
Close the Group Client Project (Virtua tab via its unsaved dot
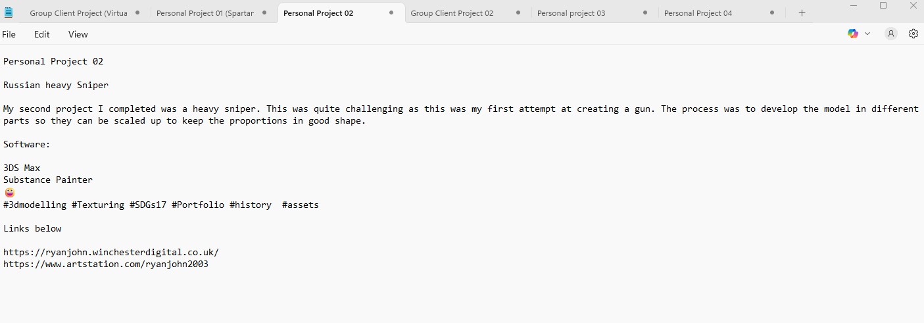pos(137,12)
